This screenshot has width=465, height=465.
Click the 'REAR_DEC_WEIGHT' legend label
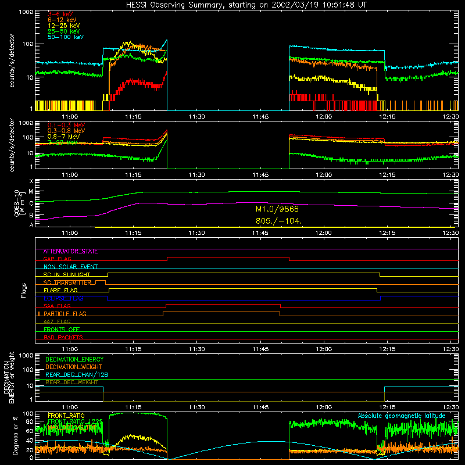(x=71, y=382)
